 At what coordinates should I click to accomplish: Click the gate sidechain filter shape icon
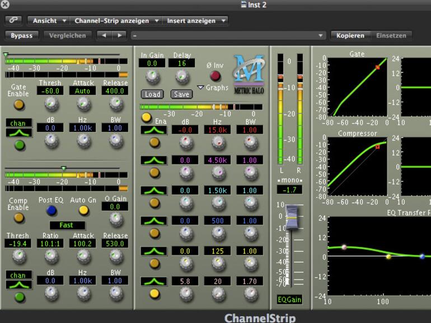point(19,133)
